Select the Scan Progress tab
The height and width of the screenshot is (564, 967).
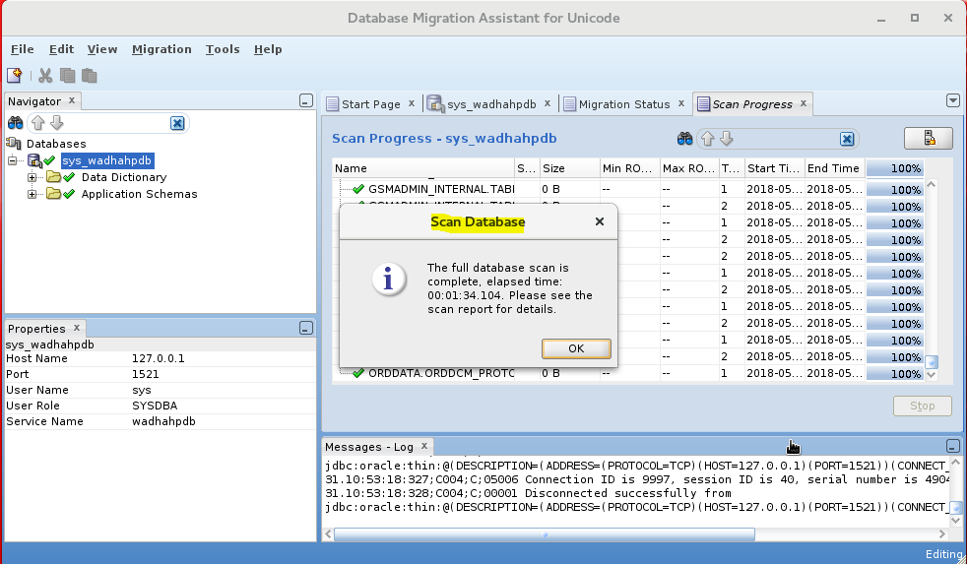click(751, 104)
